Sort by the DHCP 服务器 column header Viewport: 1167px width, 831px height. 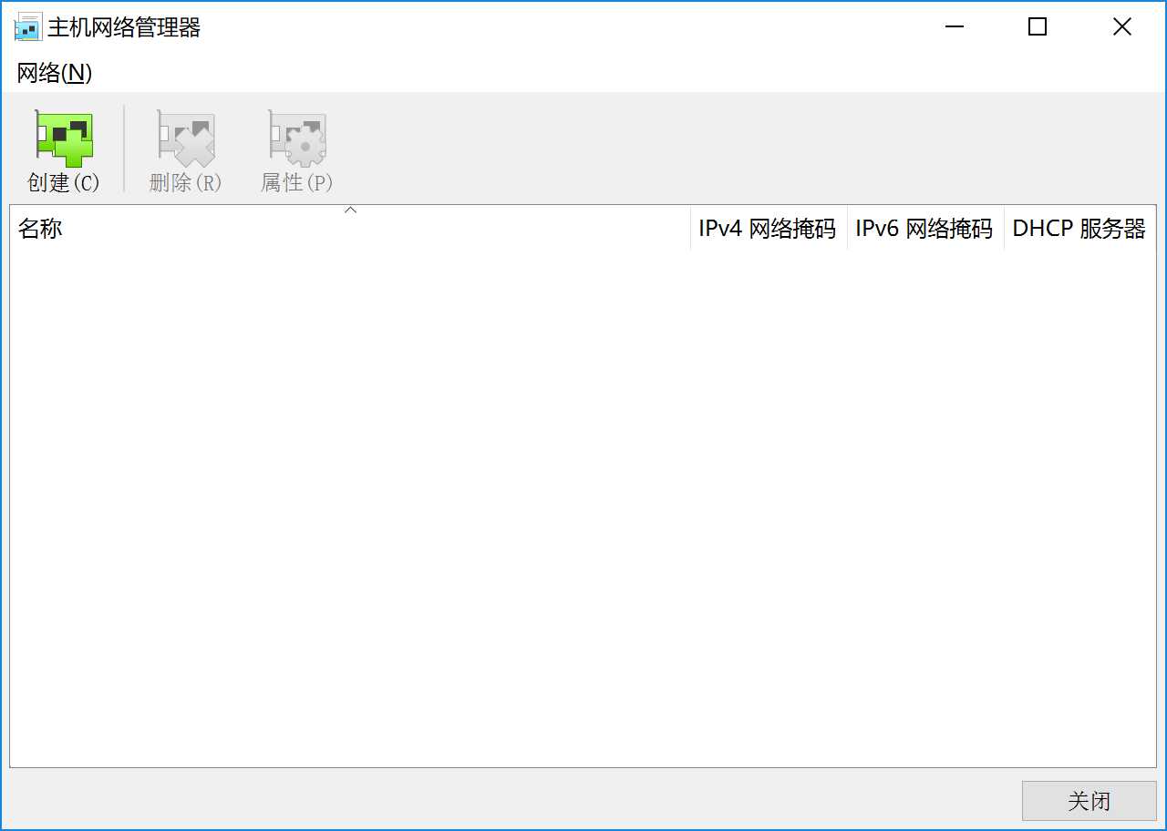1079,228
